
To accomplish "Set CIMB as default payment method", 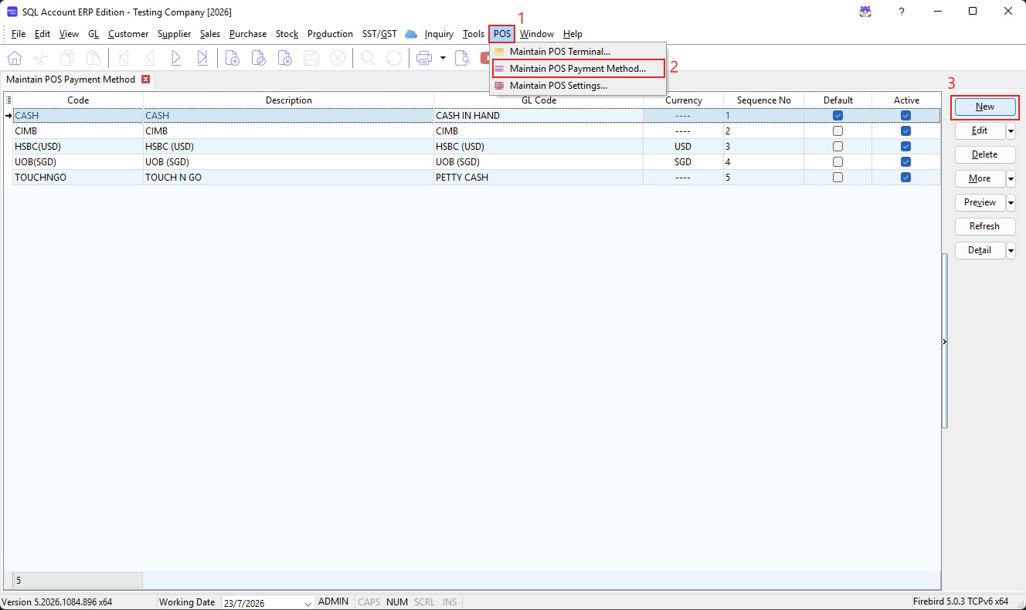I will click(x=837, y=131).
